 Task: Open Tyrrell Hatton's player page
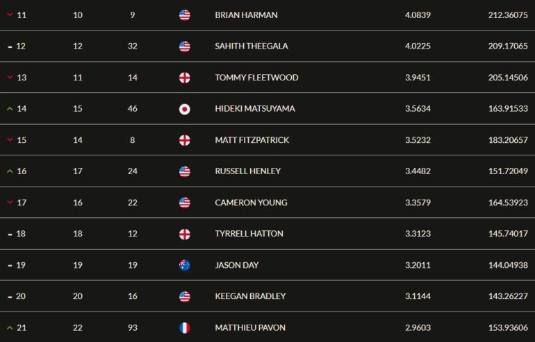tap(249, 234)
